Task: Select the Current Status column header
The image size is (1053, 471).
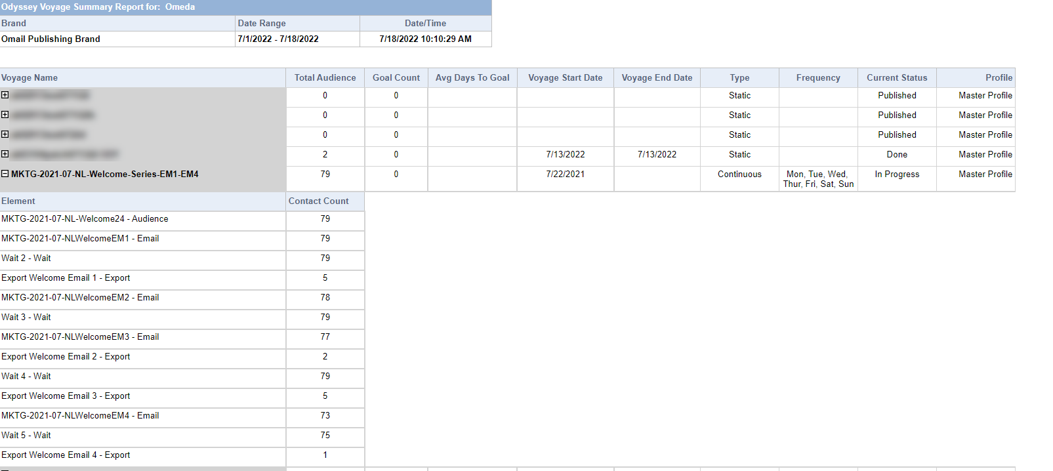Action: point(897,77)
